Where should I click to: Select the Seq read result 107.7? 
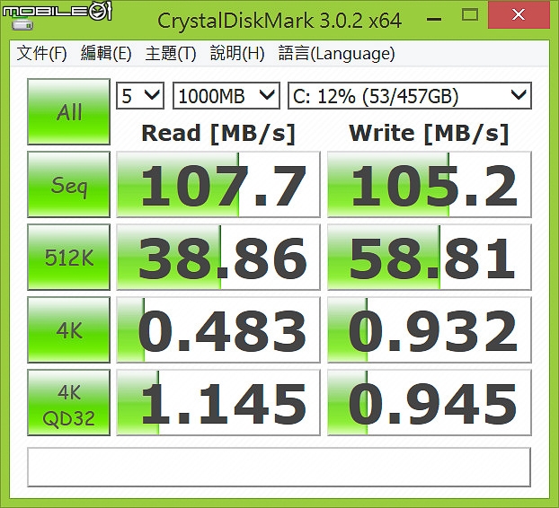pos(218,184)
